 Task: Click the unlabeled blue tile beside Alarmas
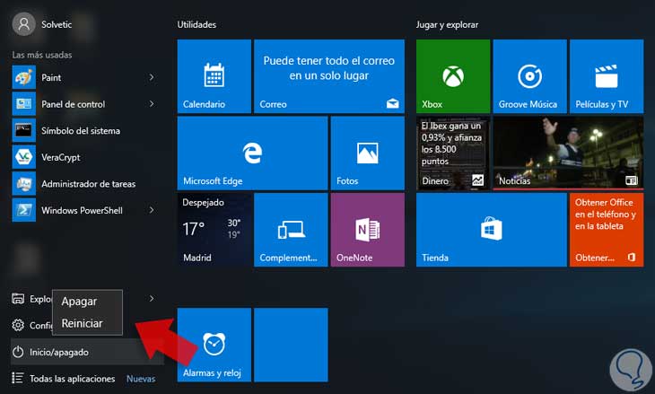pos(291,345)
